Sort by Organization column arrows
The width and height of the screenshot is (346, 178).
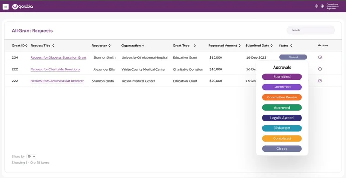[x=143, y=46]
